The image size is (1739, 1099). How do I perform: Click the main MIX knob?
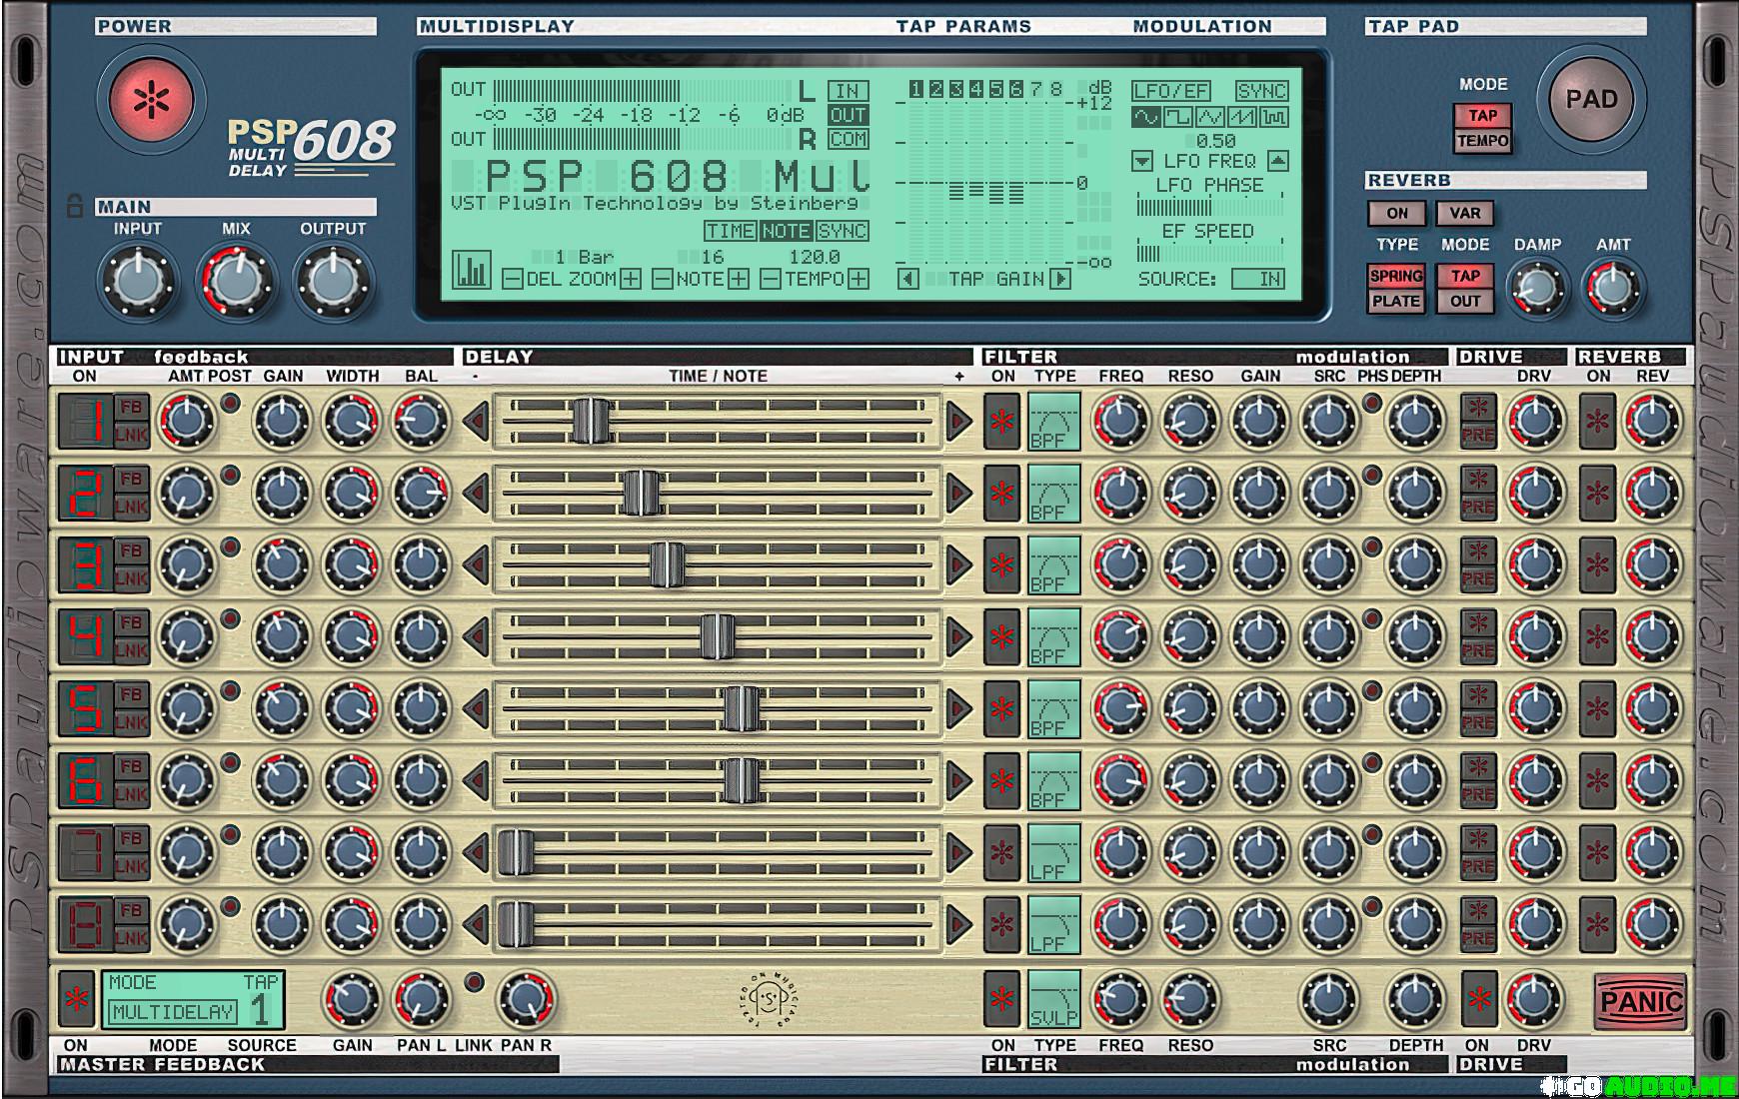click(x=236, y=282)
